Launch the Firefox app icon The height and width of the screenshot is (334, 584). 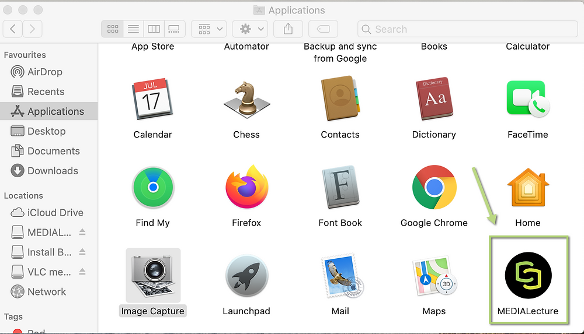246,187
